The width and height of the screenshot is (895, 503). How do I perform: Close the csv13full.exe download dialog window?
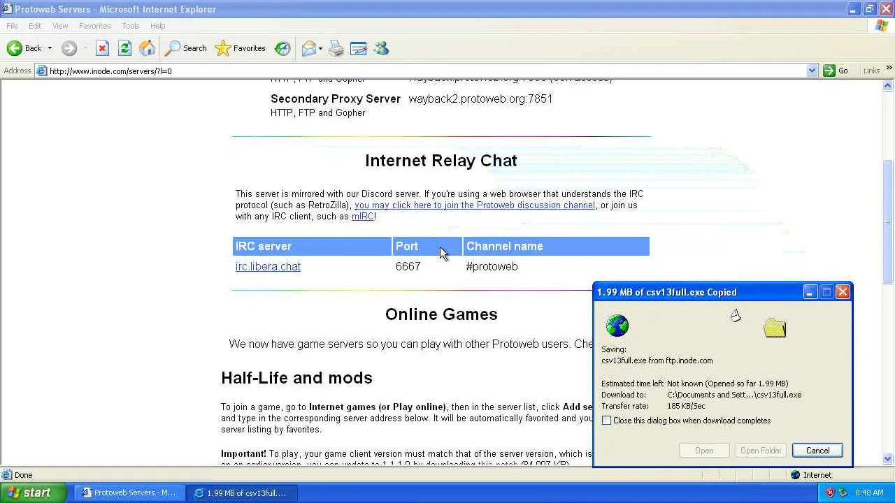pyautogui.click(x=843, y=292)
